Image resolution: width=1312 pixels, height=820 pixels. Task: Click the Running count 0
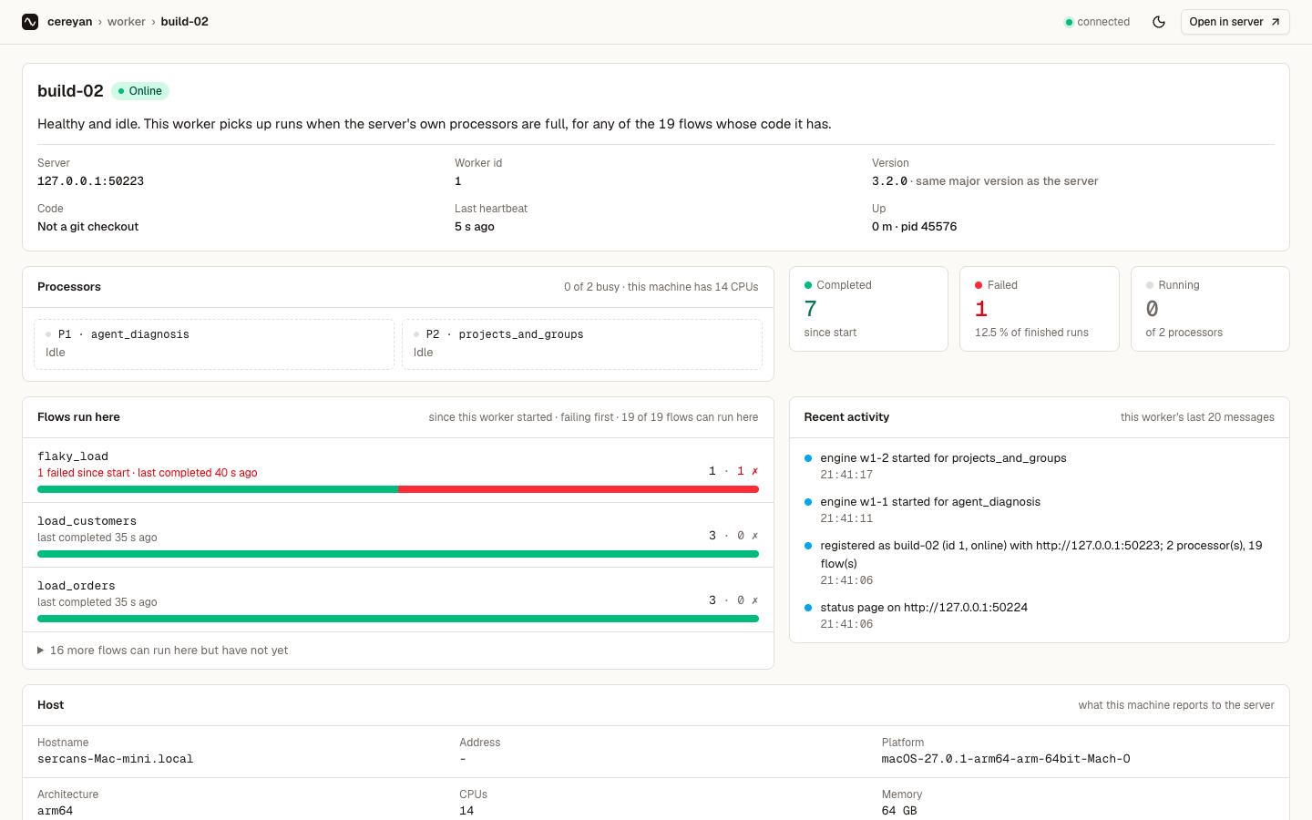click(1153, 309)
